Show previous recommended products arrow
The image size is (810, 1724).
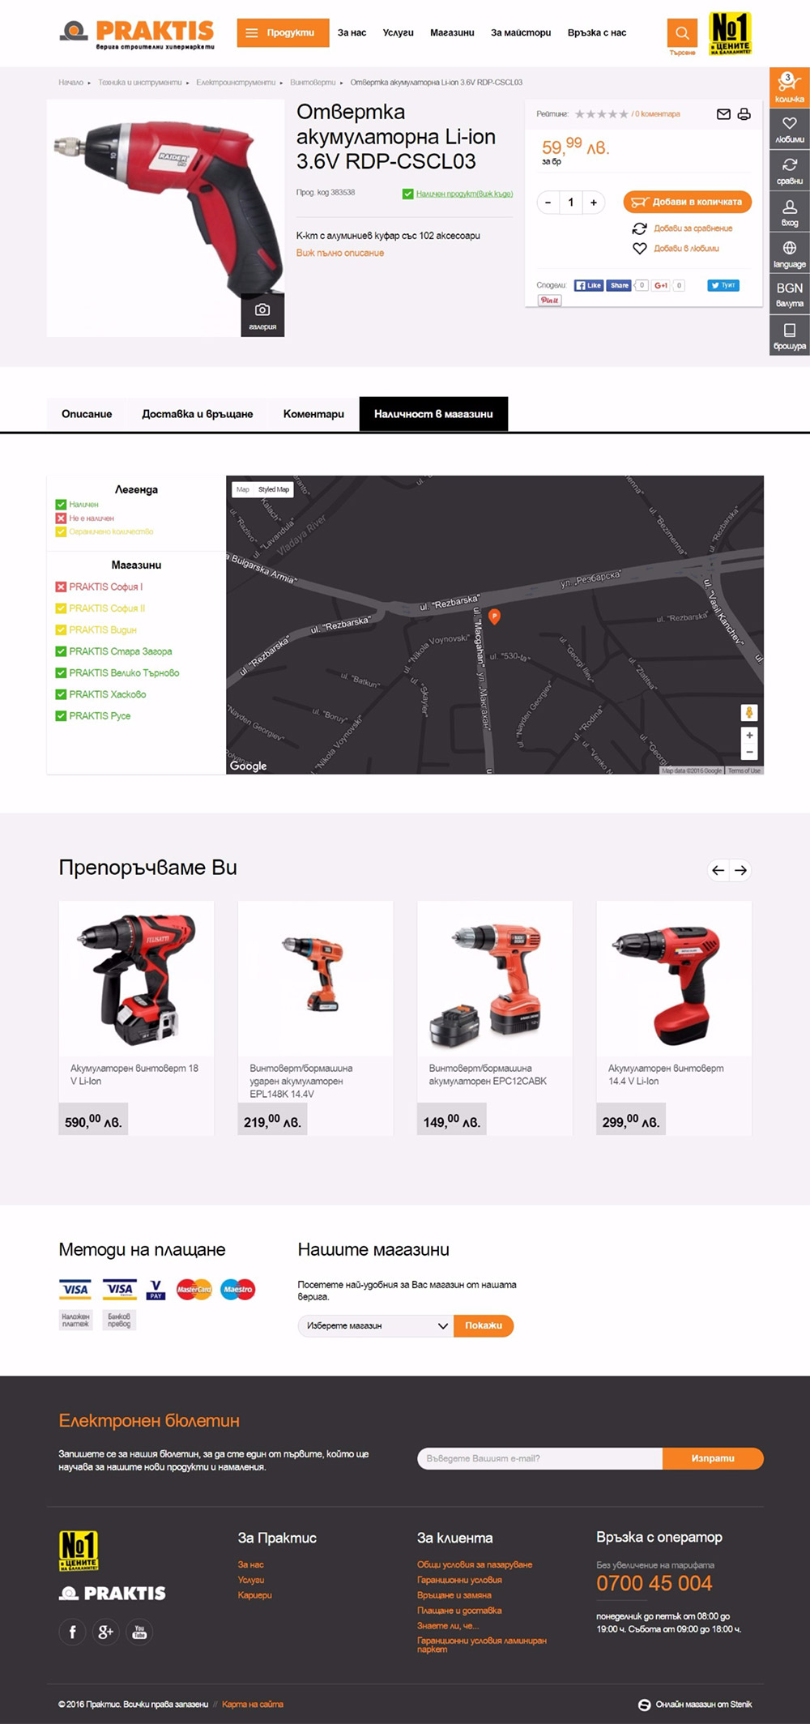(718, 870)
